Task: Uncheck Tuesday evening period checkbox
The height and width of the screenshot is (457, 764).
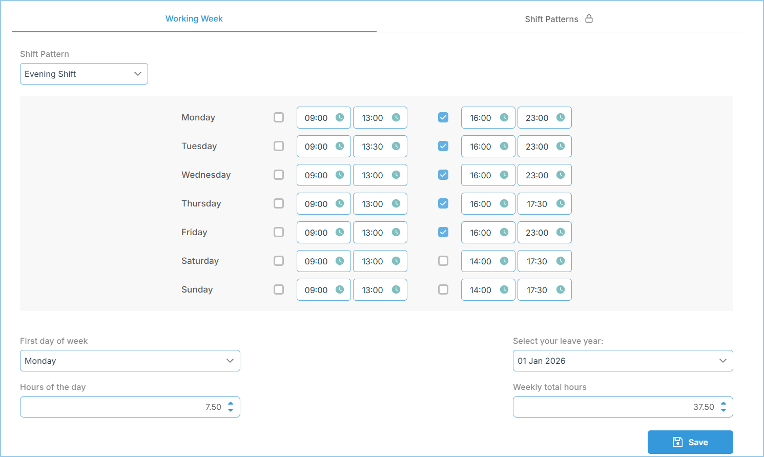Action: (x=443, y=146)
